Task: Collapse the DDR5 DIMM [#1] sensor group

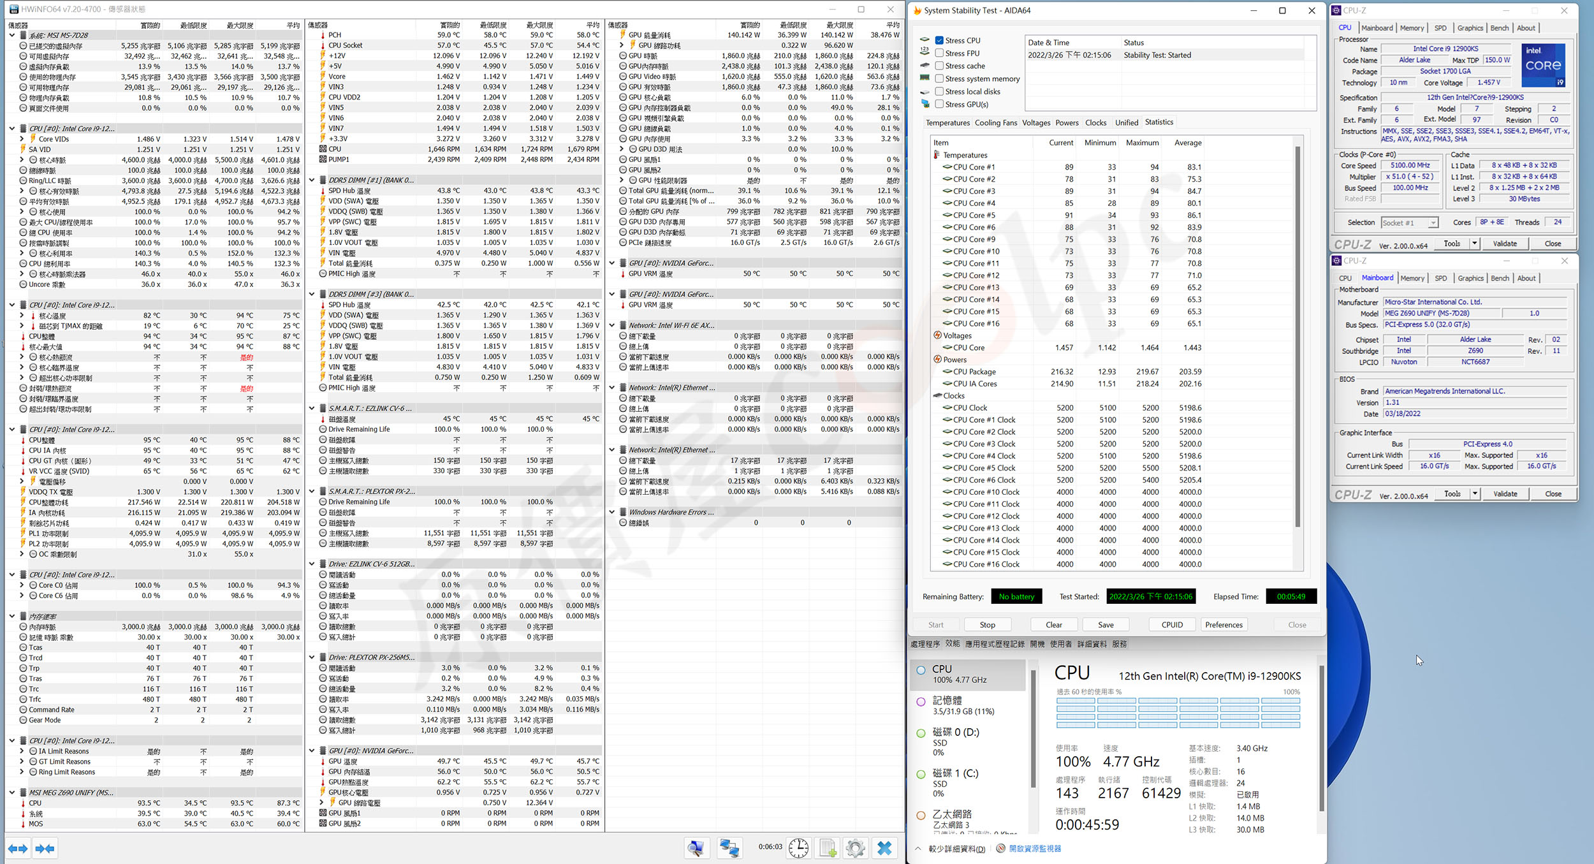Action: (312, 180)
